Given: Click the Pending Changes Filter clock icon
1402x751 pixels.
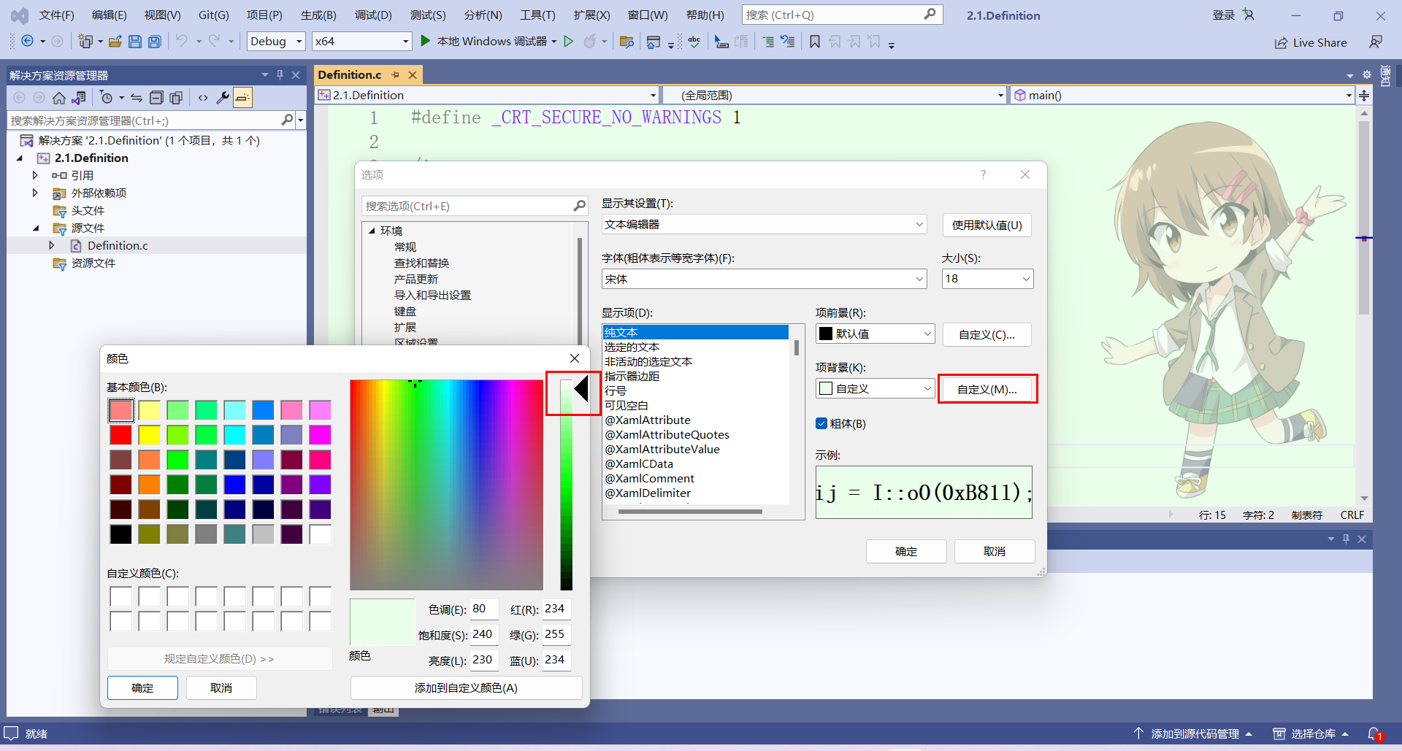Looking at the screenshot, I should [107, 98].
